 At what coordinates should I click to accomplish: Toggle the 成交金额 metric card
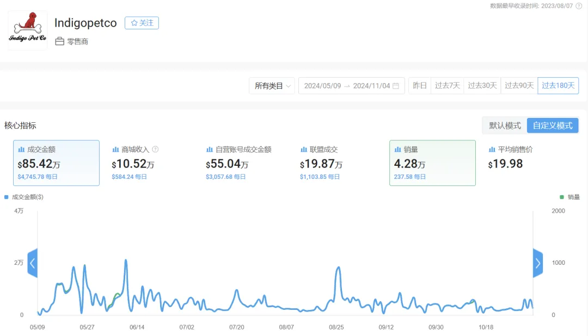(56, 163)
